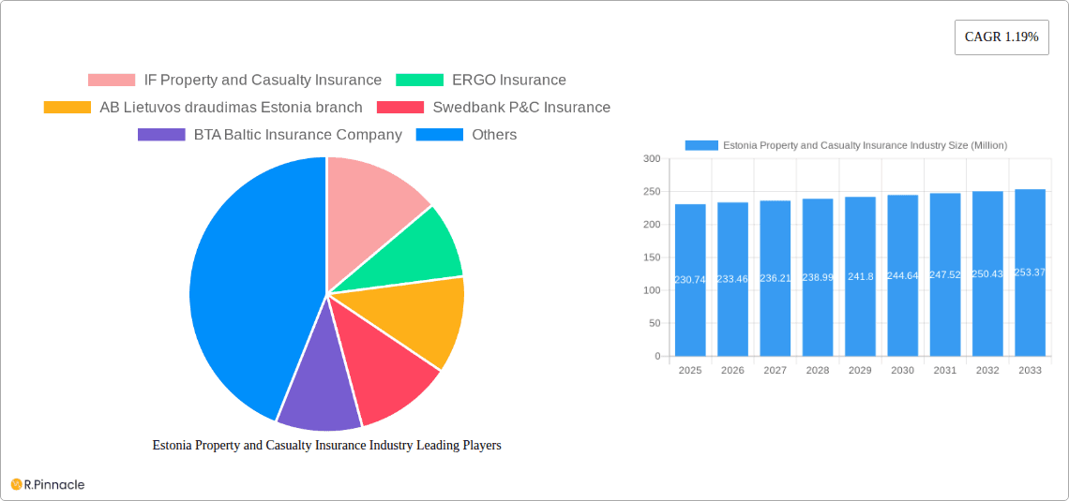This screenshot has height=501, width=1069.
Task: Toggle the BTA Baltic Insurance Company legend label
Action: tap(298, 135)
